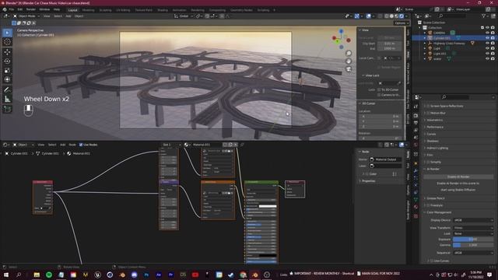Open the File menu
498x280 pixels.
[12, 10]
